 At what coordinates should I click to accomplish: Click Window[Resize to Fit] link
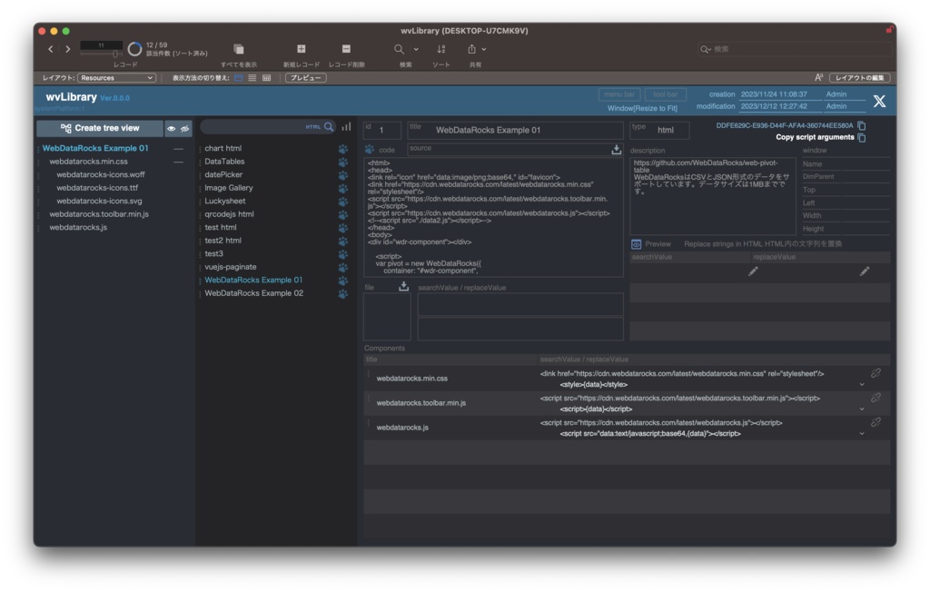coord(642,108)
